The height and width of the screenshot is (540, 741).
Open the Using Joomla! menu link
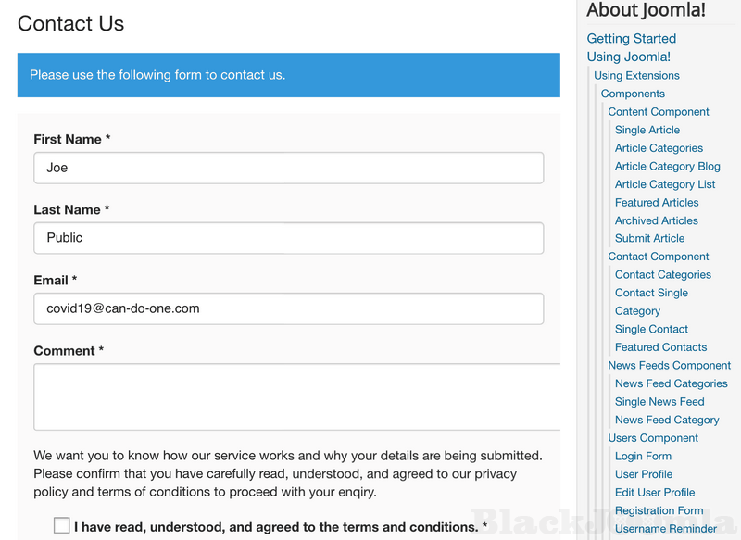coord(629,57)
